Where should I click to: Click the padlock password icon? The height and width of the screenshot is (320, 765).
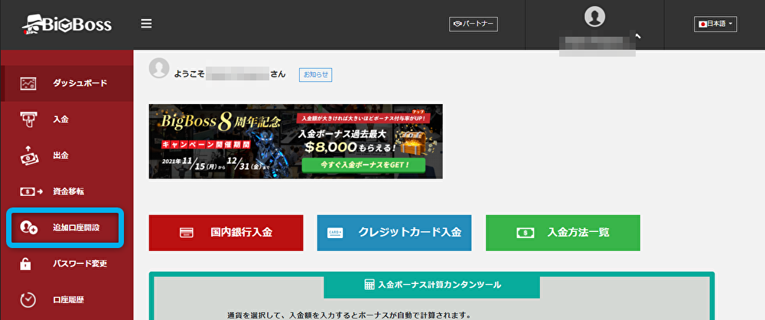pyautogui.click(x=26, y=264)
